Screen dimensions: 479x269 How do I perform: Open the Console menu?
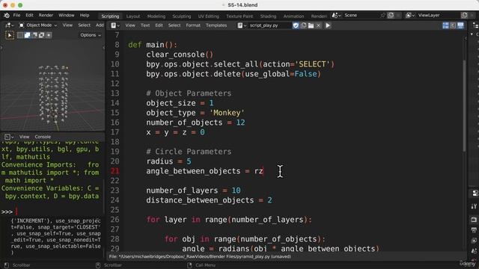pos(43,137)
